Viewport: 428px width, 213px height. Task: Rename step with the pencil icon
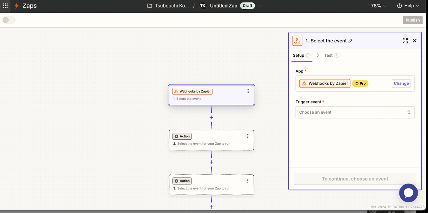tap(350, 41)
